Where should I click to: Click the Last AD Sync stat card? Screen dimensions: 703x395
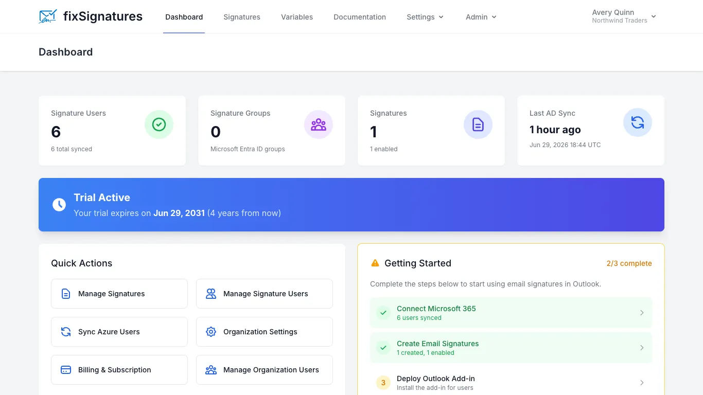(591, 131)
